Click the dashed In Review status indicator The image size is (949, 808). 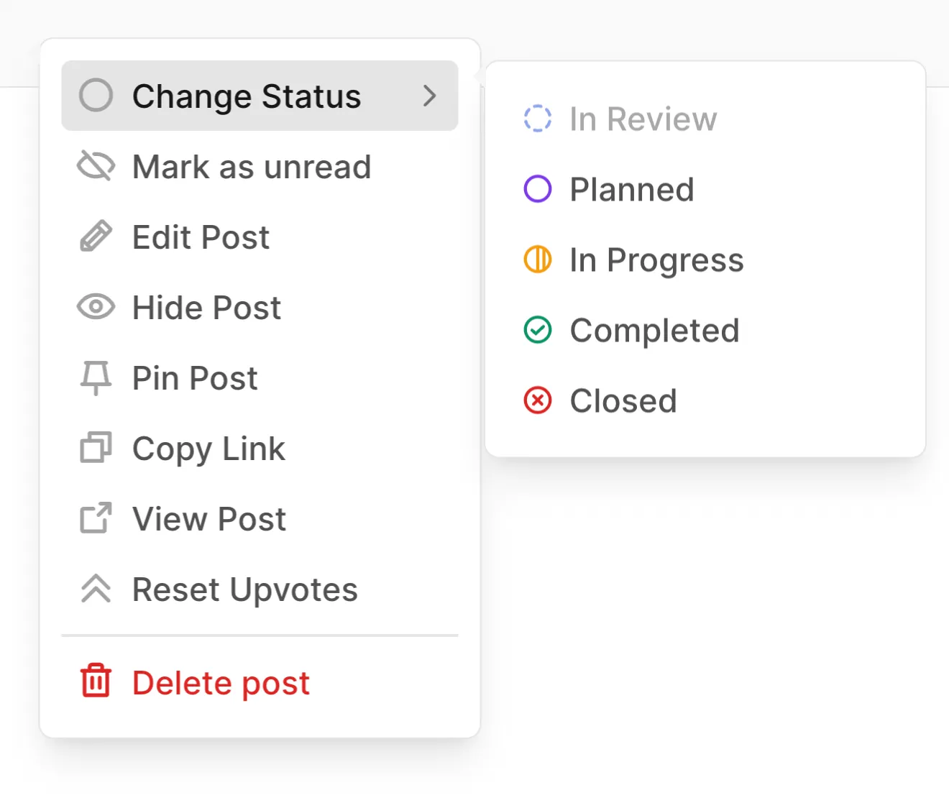point(537,119)
